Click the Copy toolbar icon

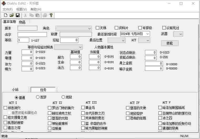point(31,15)
